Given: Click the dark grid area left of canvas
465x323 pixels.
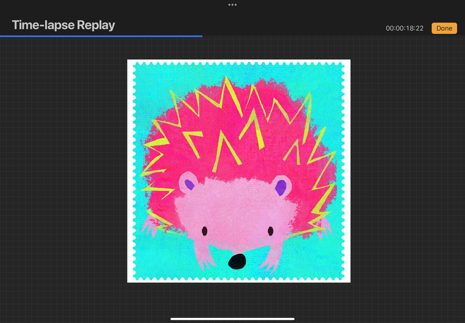Looking at the screenshot, I should point(64,174).
